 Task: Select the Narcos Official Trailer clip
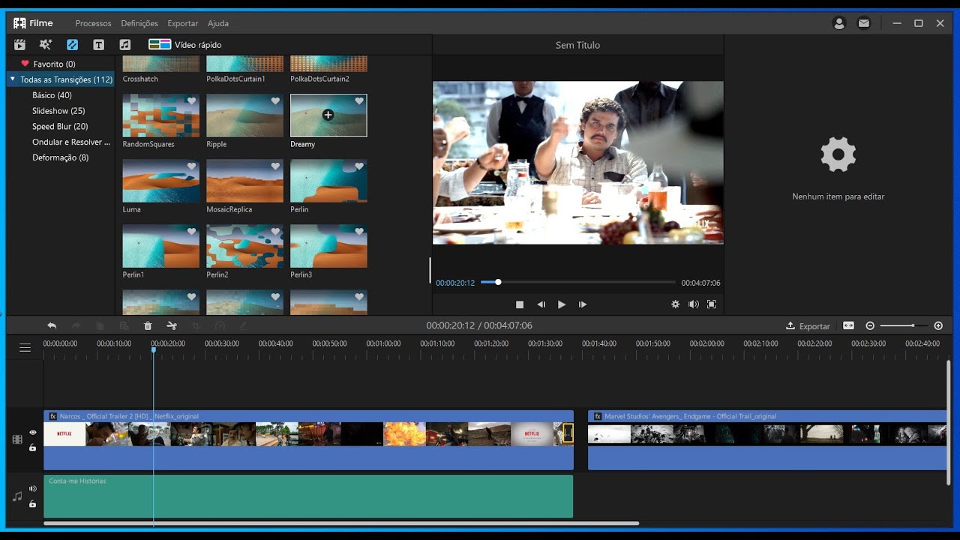pos(308,440)
